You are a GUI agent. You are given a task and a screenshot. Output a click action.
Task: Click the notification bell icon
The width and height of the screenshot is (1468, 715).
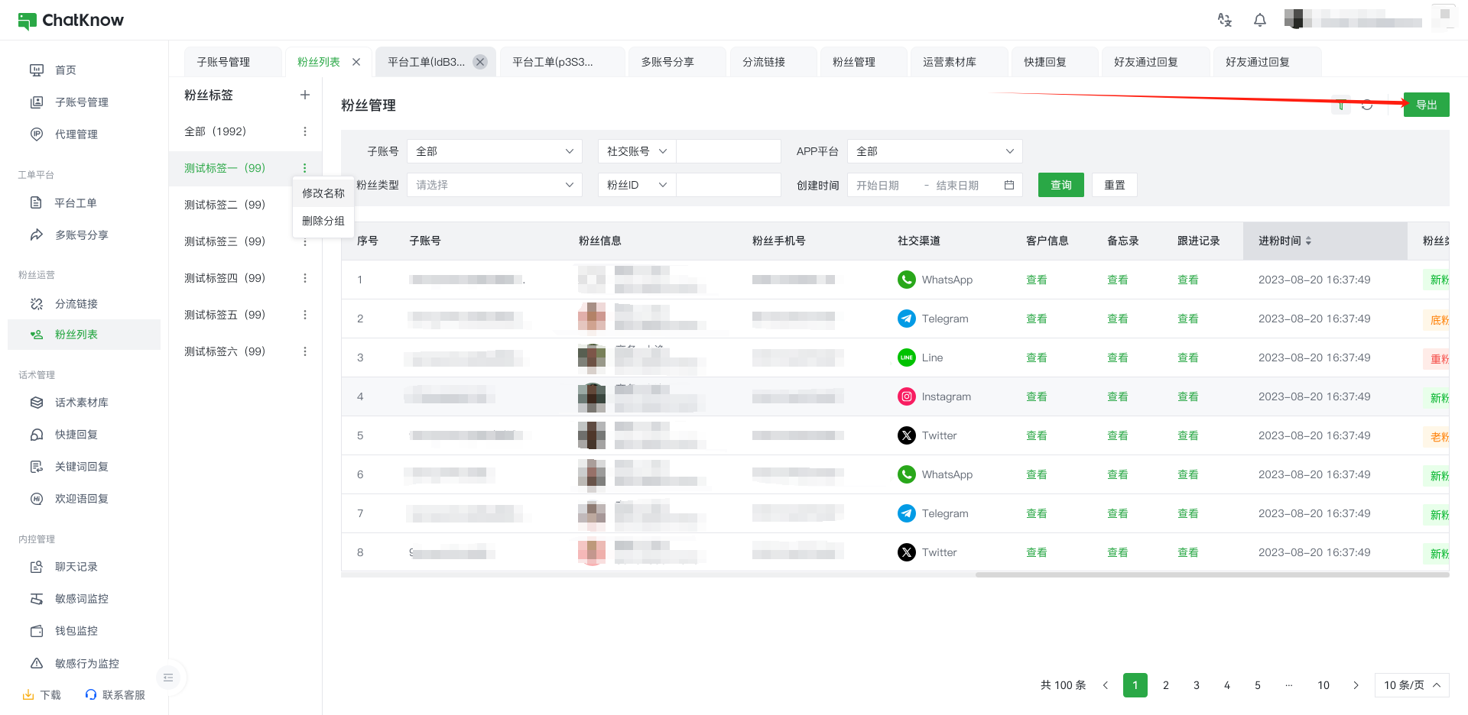pyautogui.click(x=1260, y=21)
